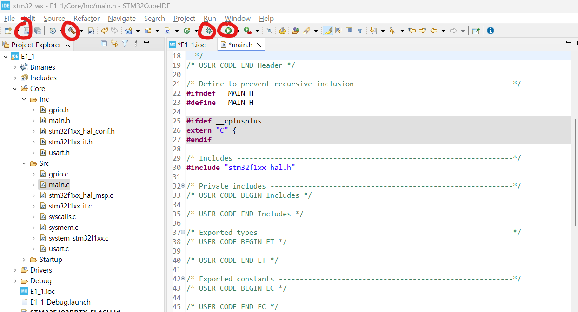Click the New source folder icon

coord(148,31)
